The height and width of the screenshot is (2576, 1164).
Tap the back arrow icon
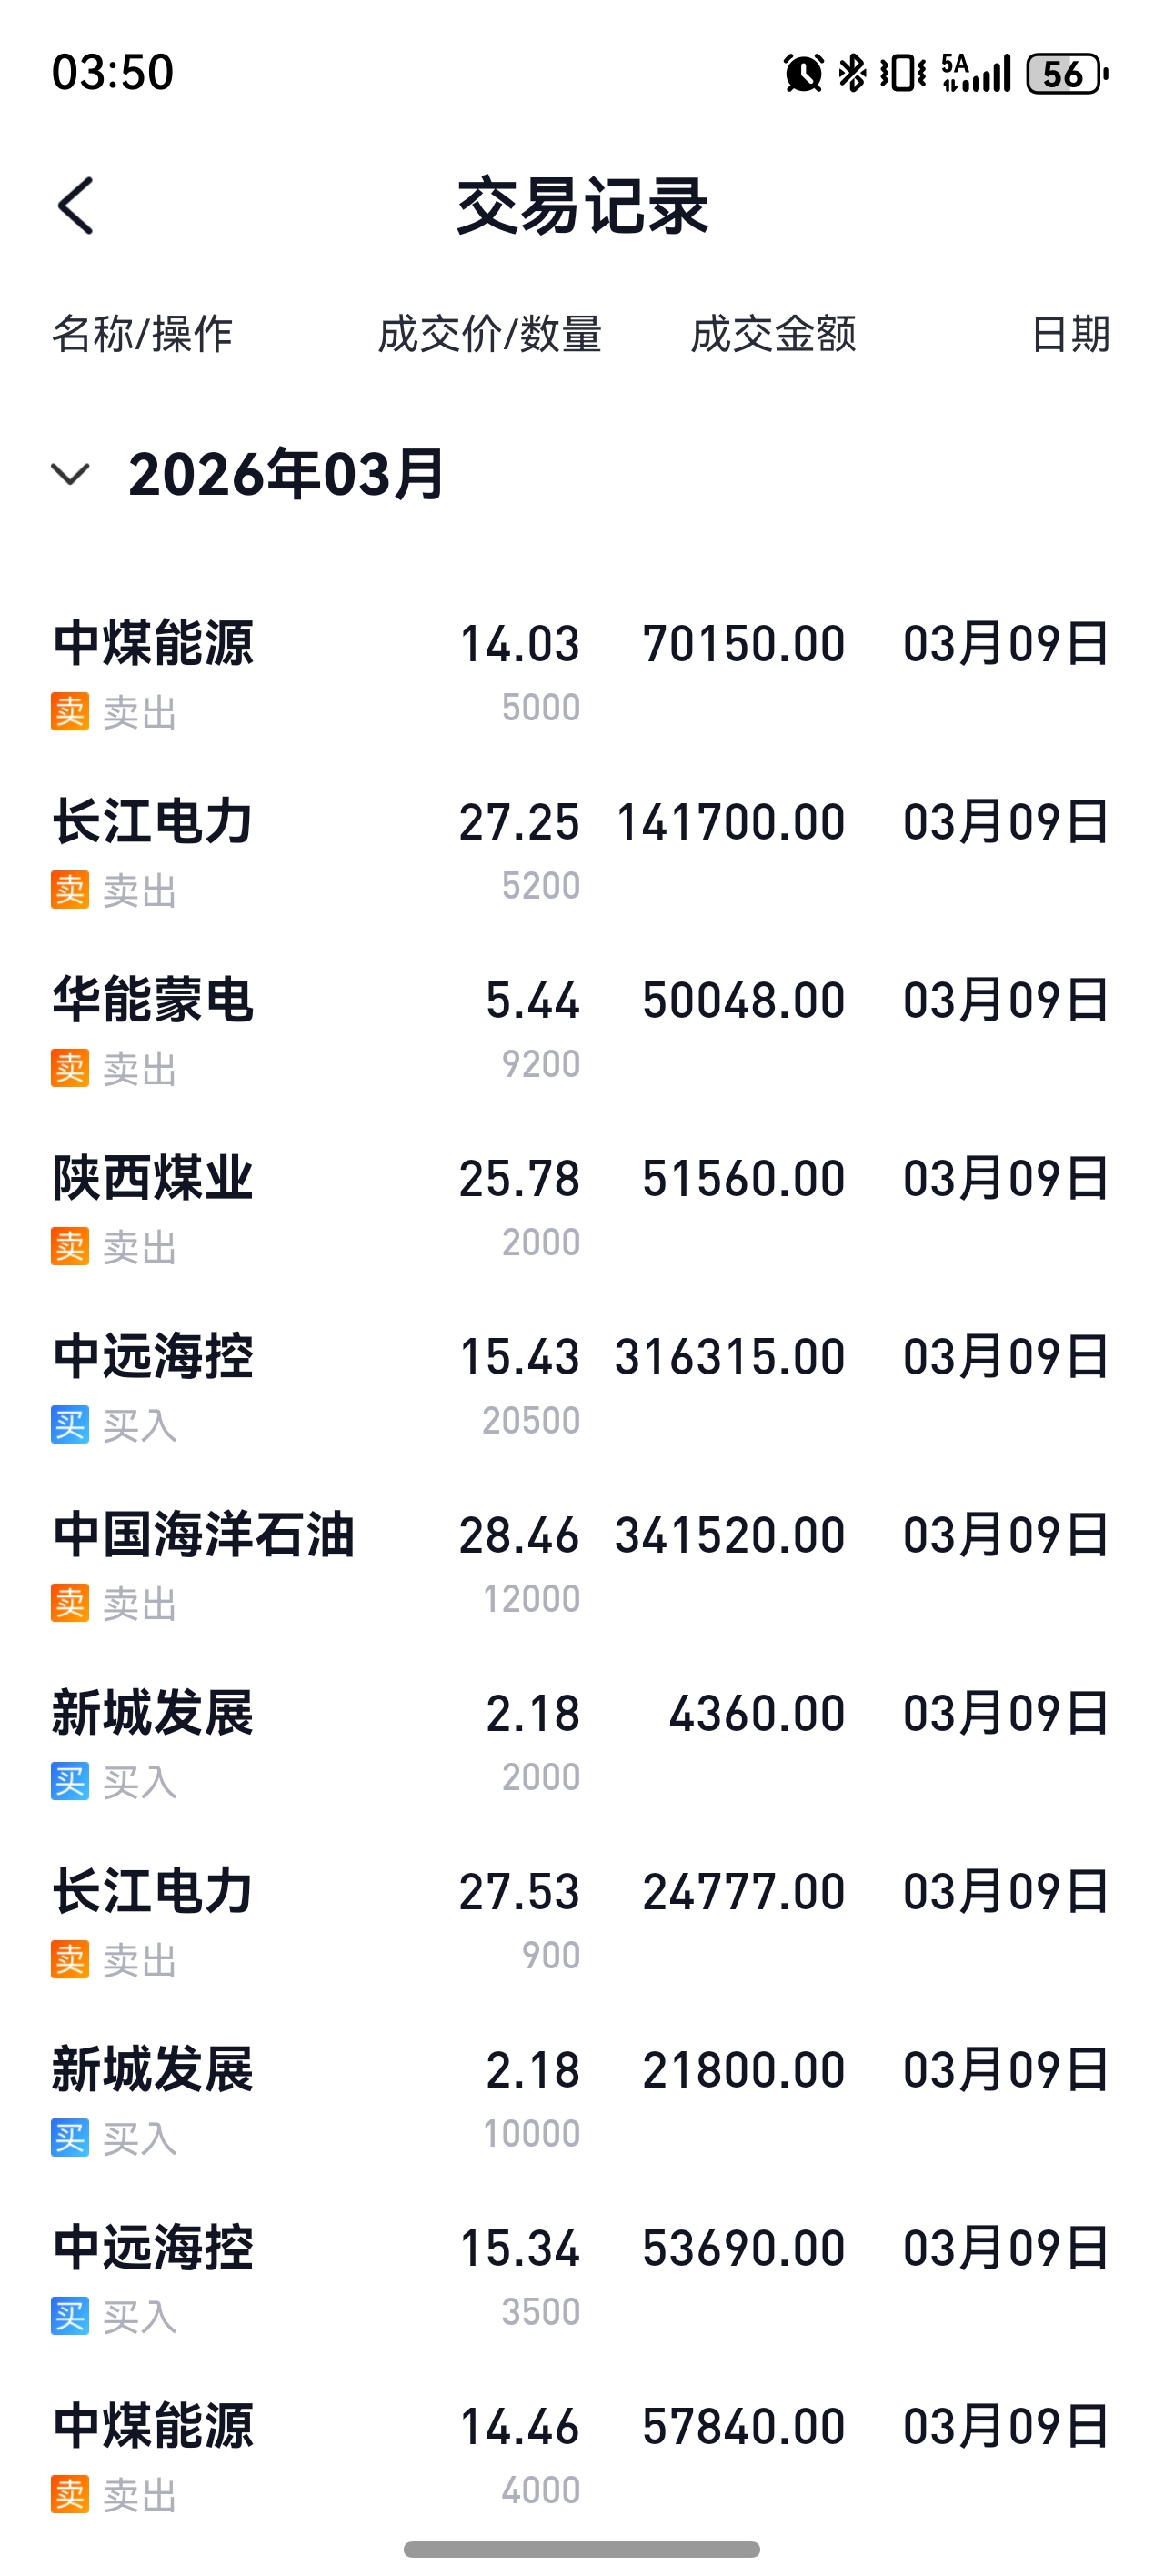point(76,206)
